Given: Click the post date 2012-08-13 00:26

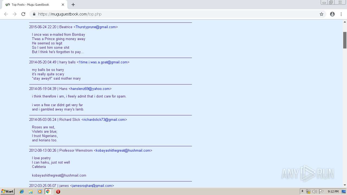Looking at the screenshot, I should click(x=43, y=151).
